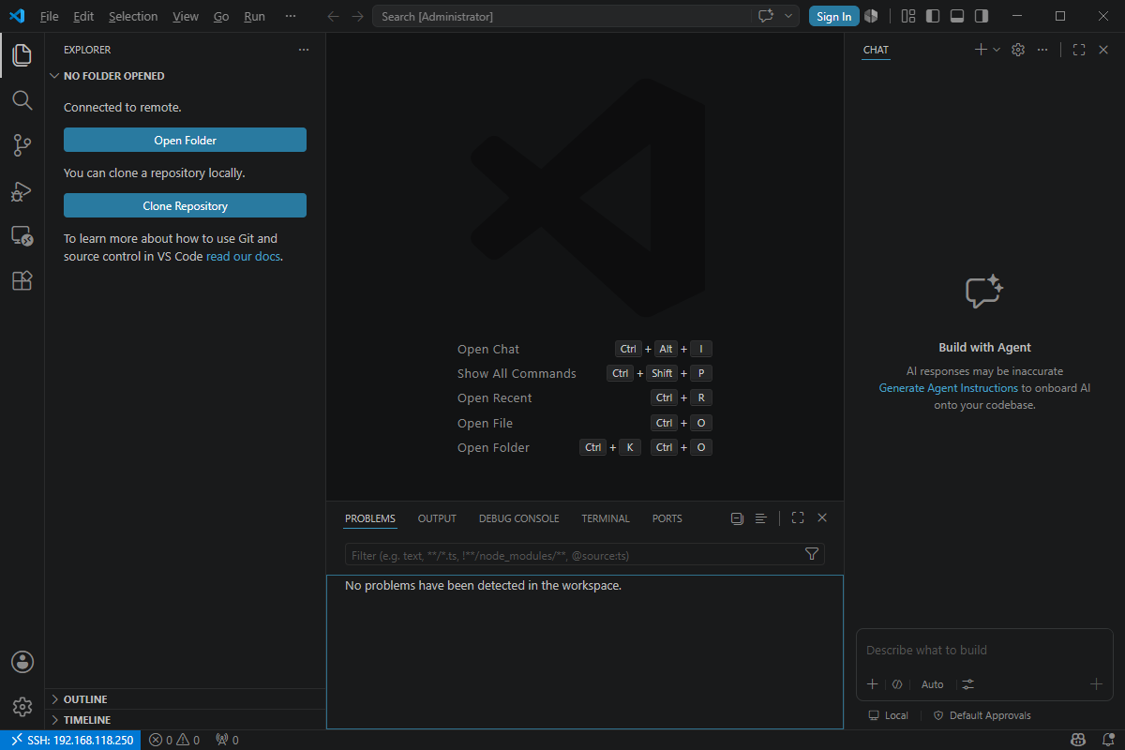
Task: Focus the Describe what to build input
Action: [984, 650]
